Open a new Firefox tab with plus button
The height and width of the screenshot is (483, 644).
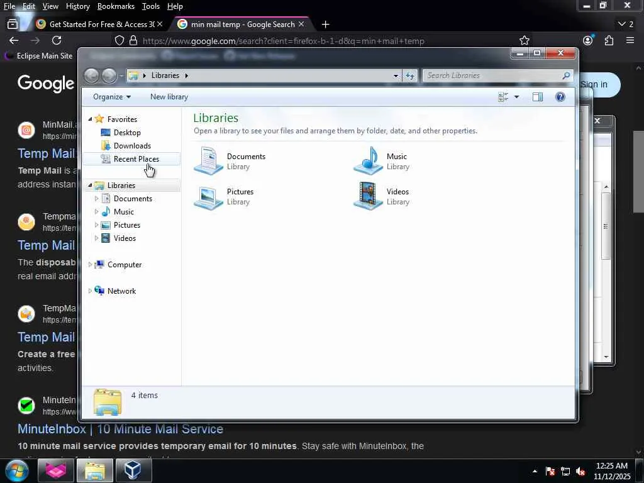325,25
